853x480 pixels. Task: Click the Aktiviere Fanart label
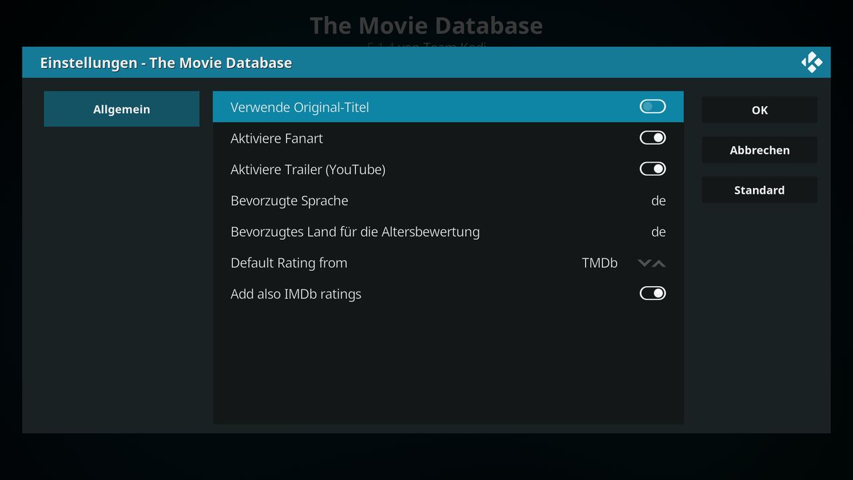[277, 139]
